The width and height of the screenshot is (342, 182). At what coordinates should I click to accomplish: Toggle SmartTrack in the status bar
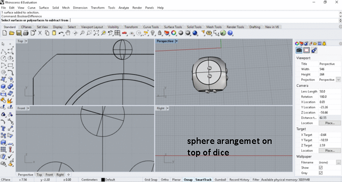coord(204,179)
